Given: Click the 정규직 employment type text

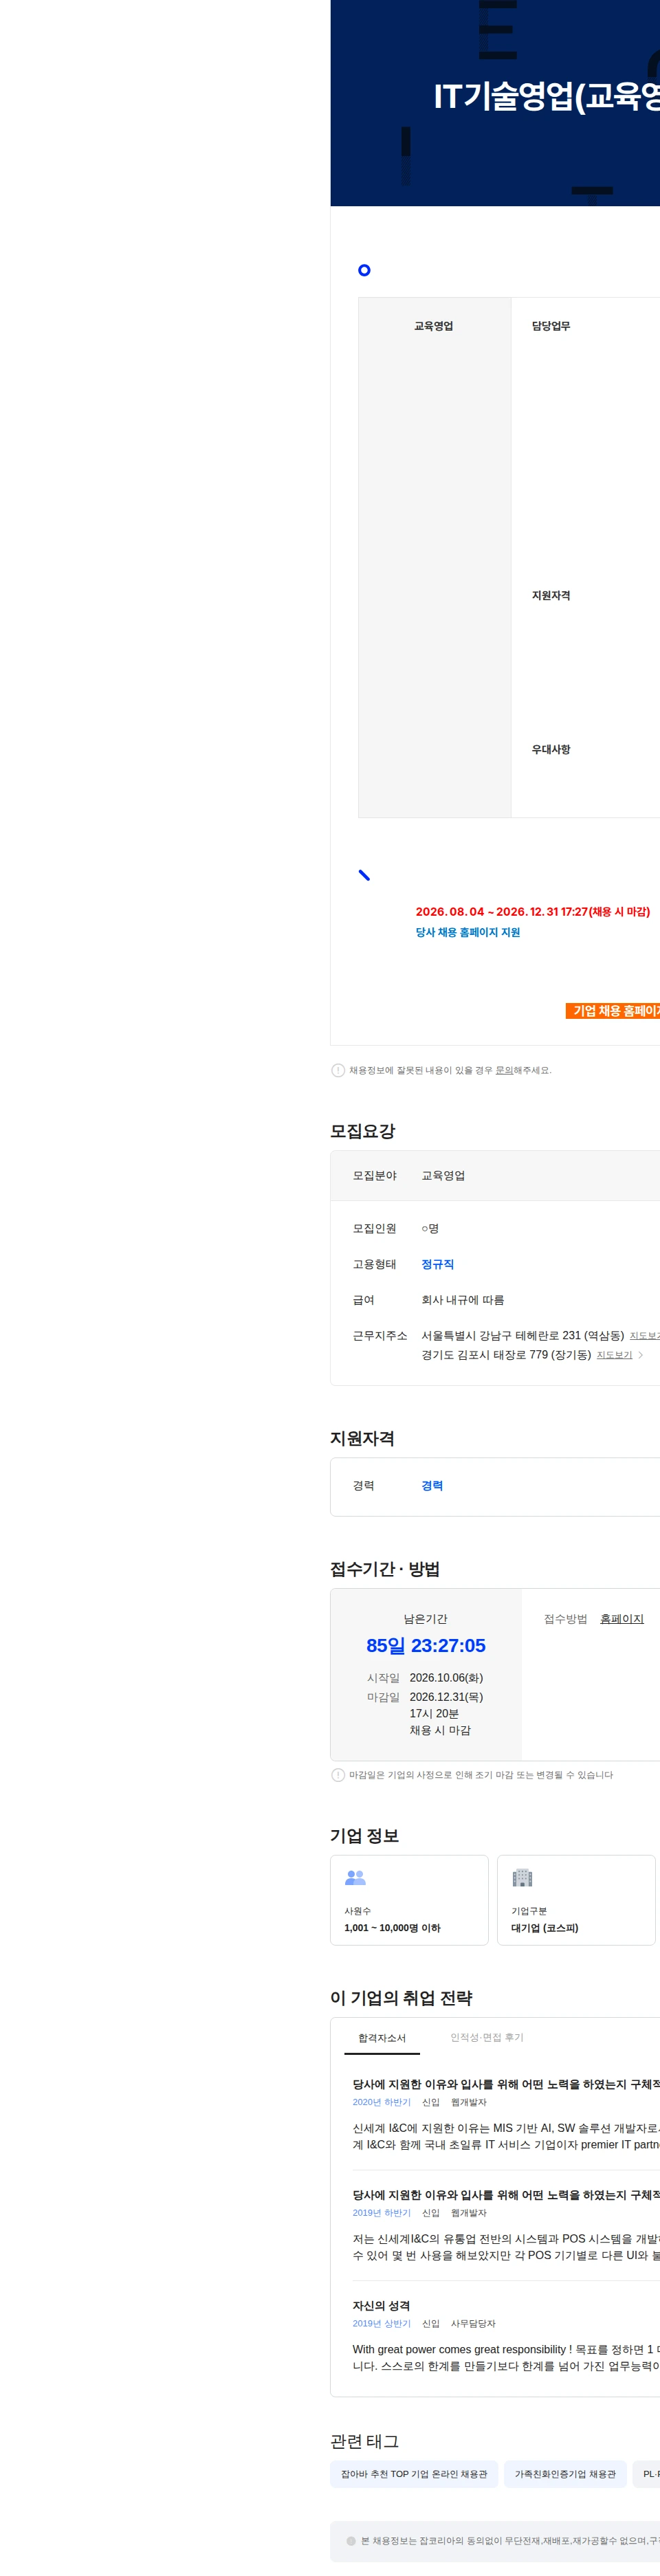Looking at the screenshot, I should pos(437,1264).
